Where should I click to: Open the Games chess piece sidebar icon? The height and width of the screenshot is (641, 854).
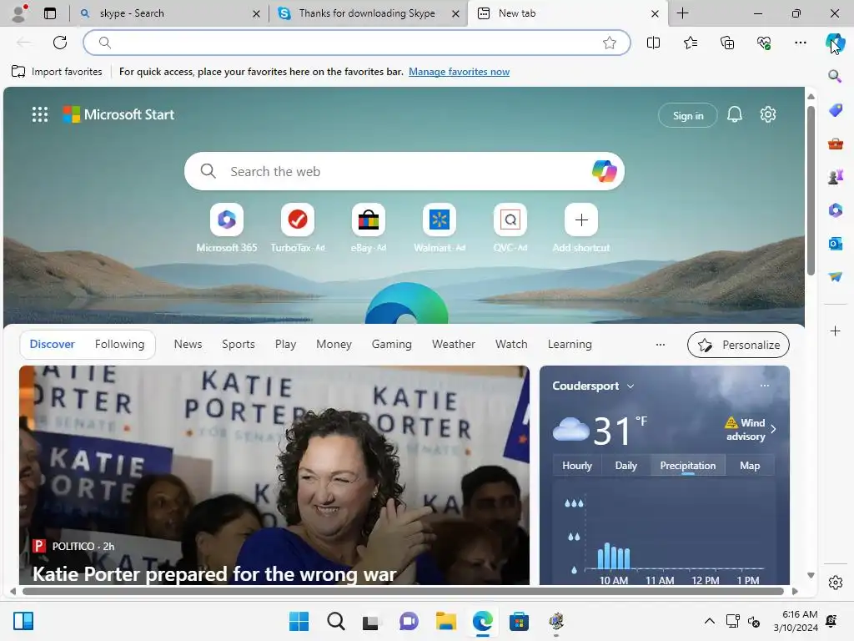[x=835, y=177]
